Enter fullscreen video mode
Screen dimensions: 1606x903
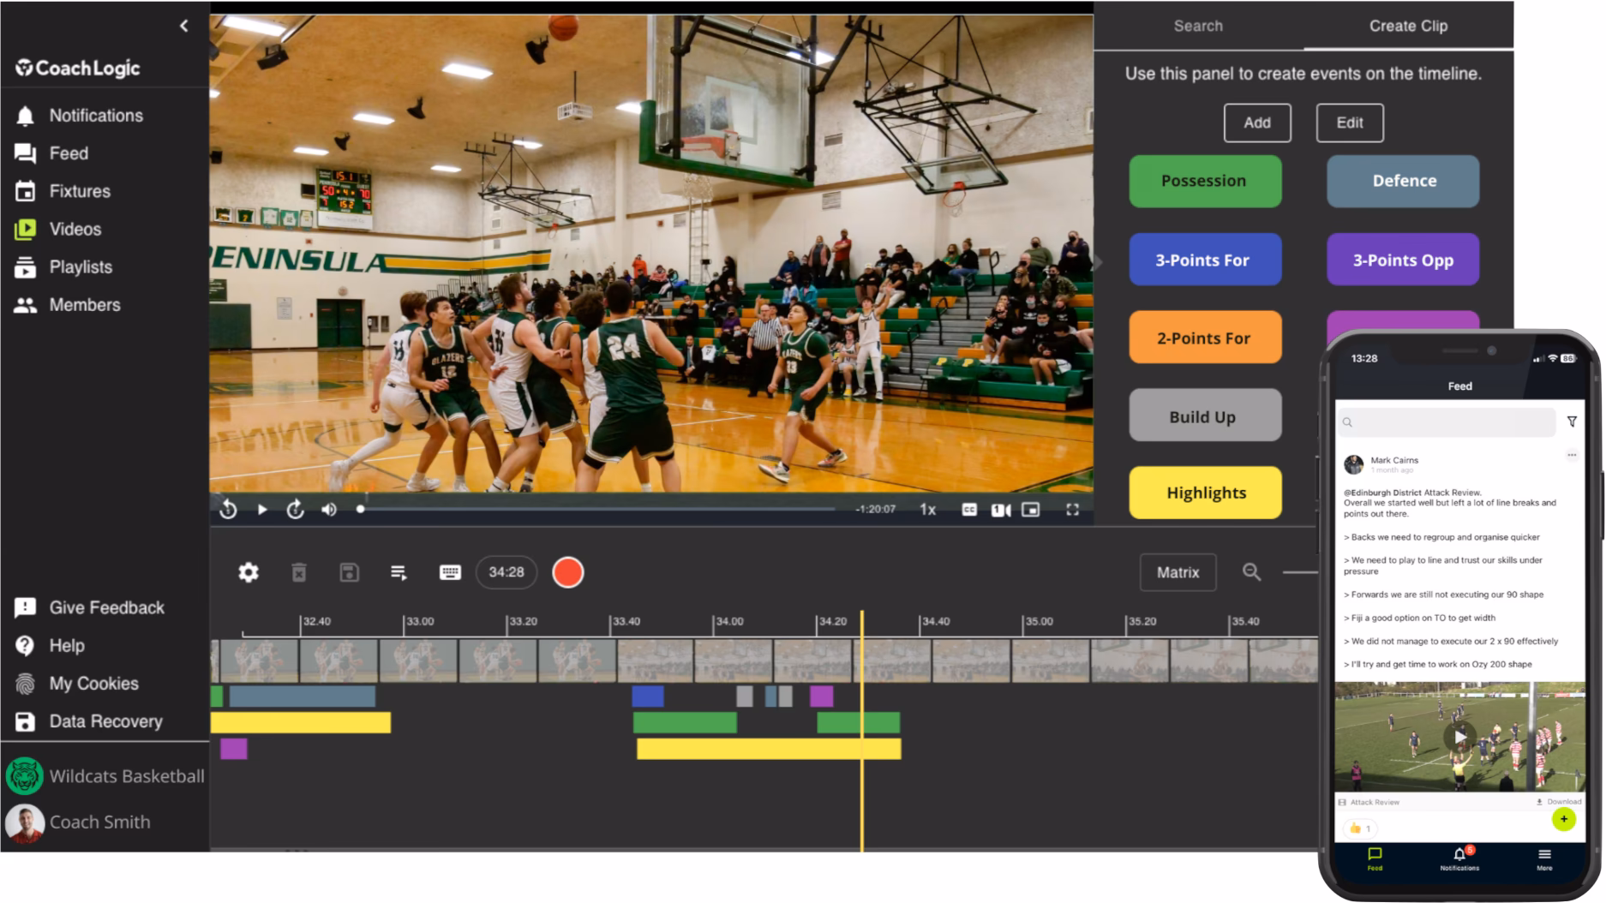tap(1072, 510)
